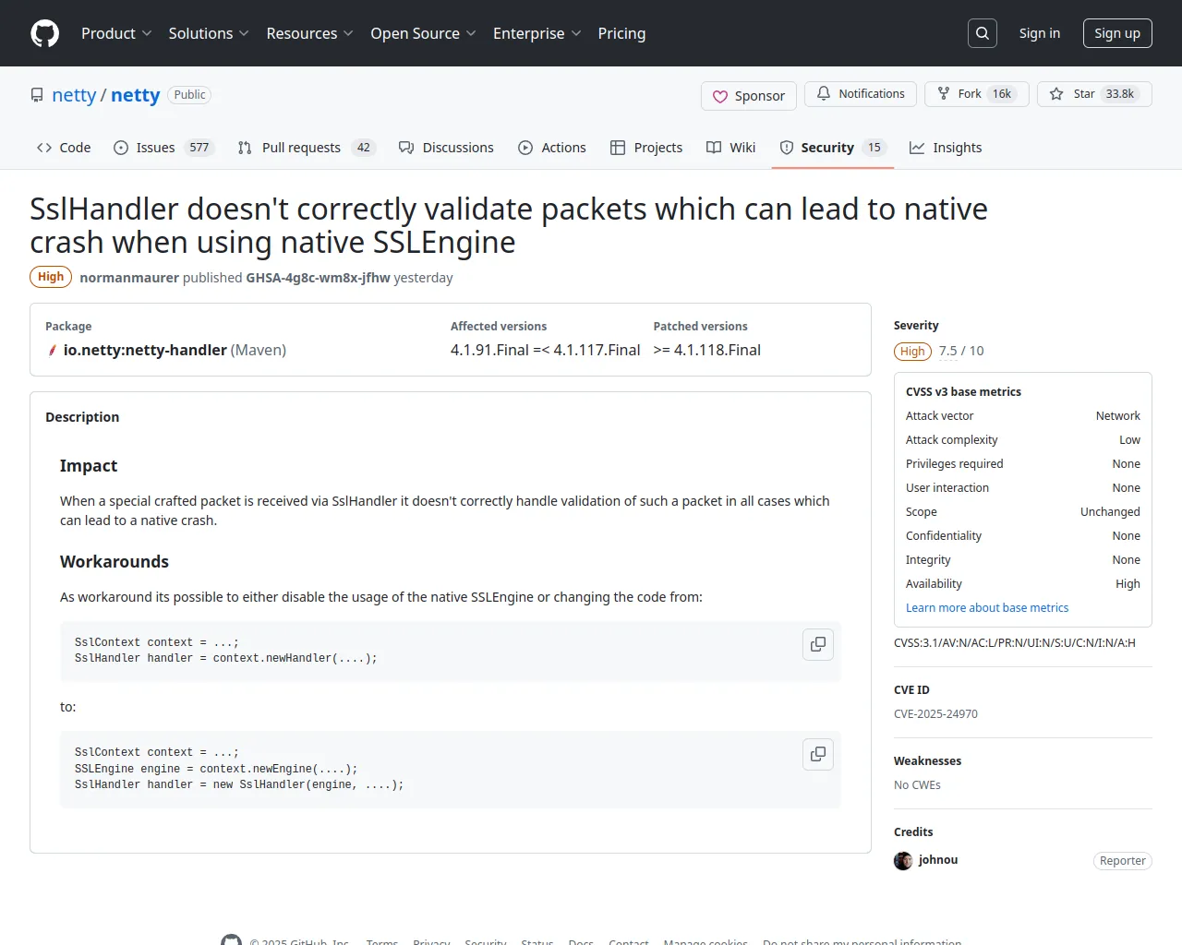Click the fork icon on Fork button
Screen dimensions: 1182x945
(944, 93)
